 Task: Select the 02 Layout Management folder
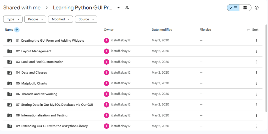pos(36,51)
